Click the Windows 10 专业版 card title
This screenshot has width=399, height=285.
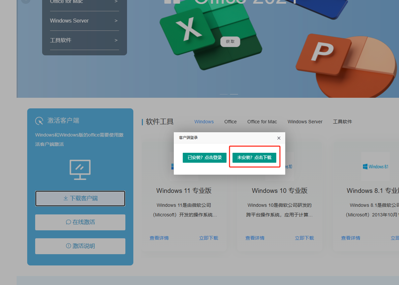pyautogui.click(x=280, y=191)
